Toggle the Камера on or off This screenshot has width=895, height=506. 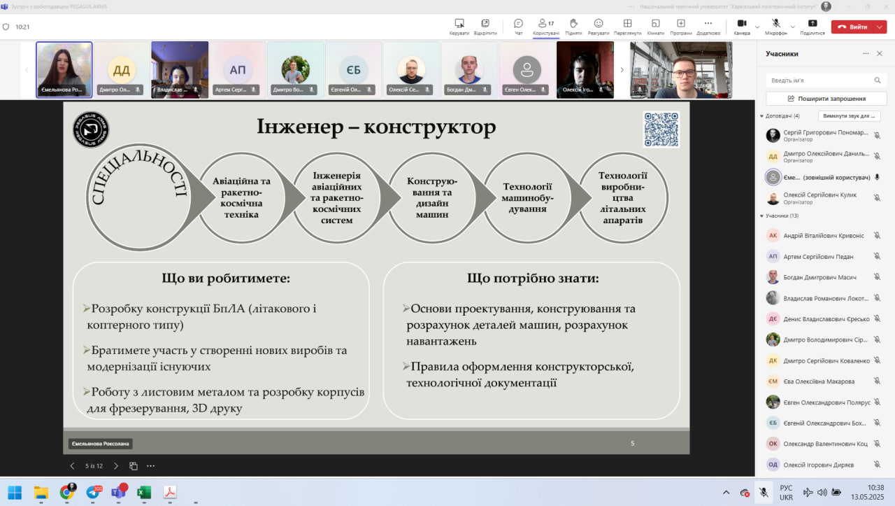(x=742, y=27)
